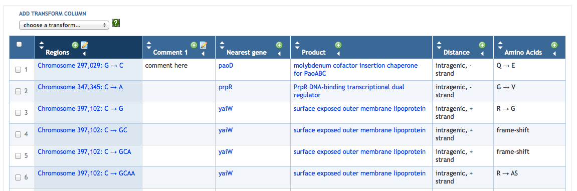Image resolution: width=577 pixels, height=191 pixels.
Task: Check the checkbox for row 1
Action: tap(18, 70)
